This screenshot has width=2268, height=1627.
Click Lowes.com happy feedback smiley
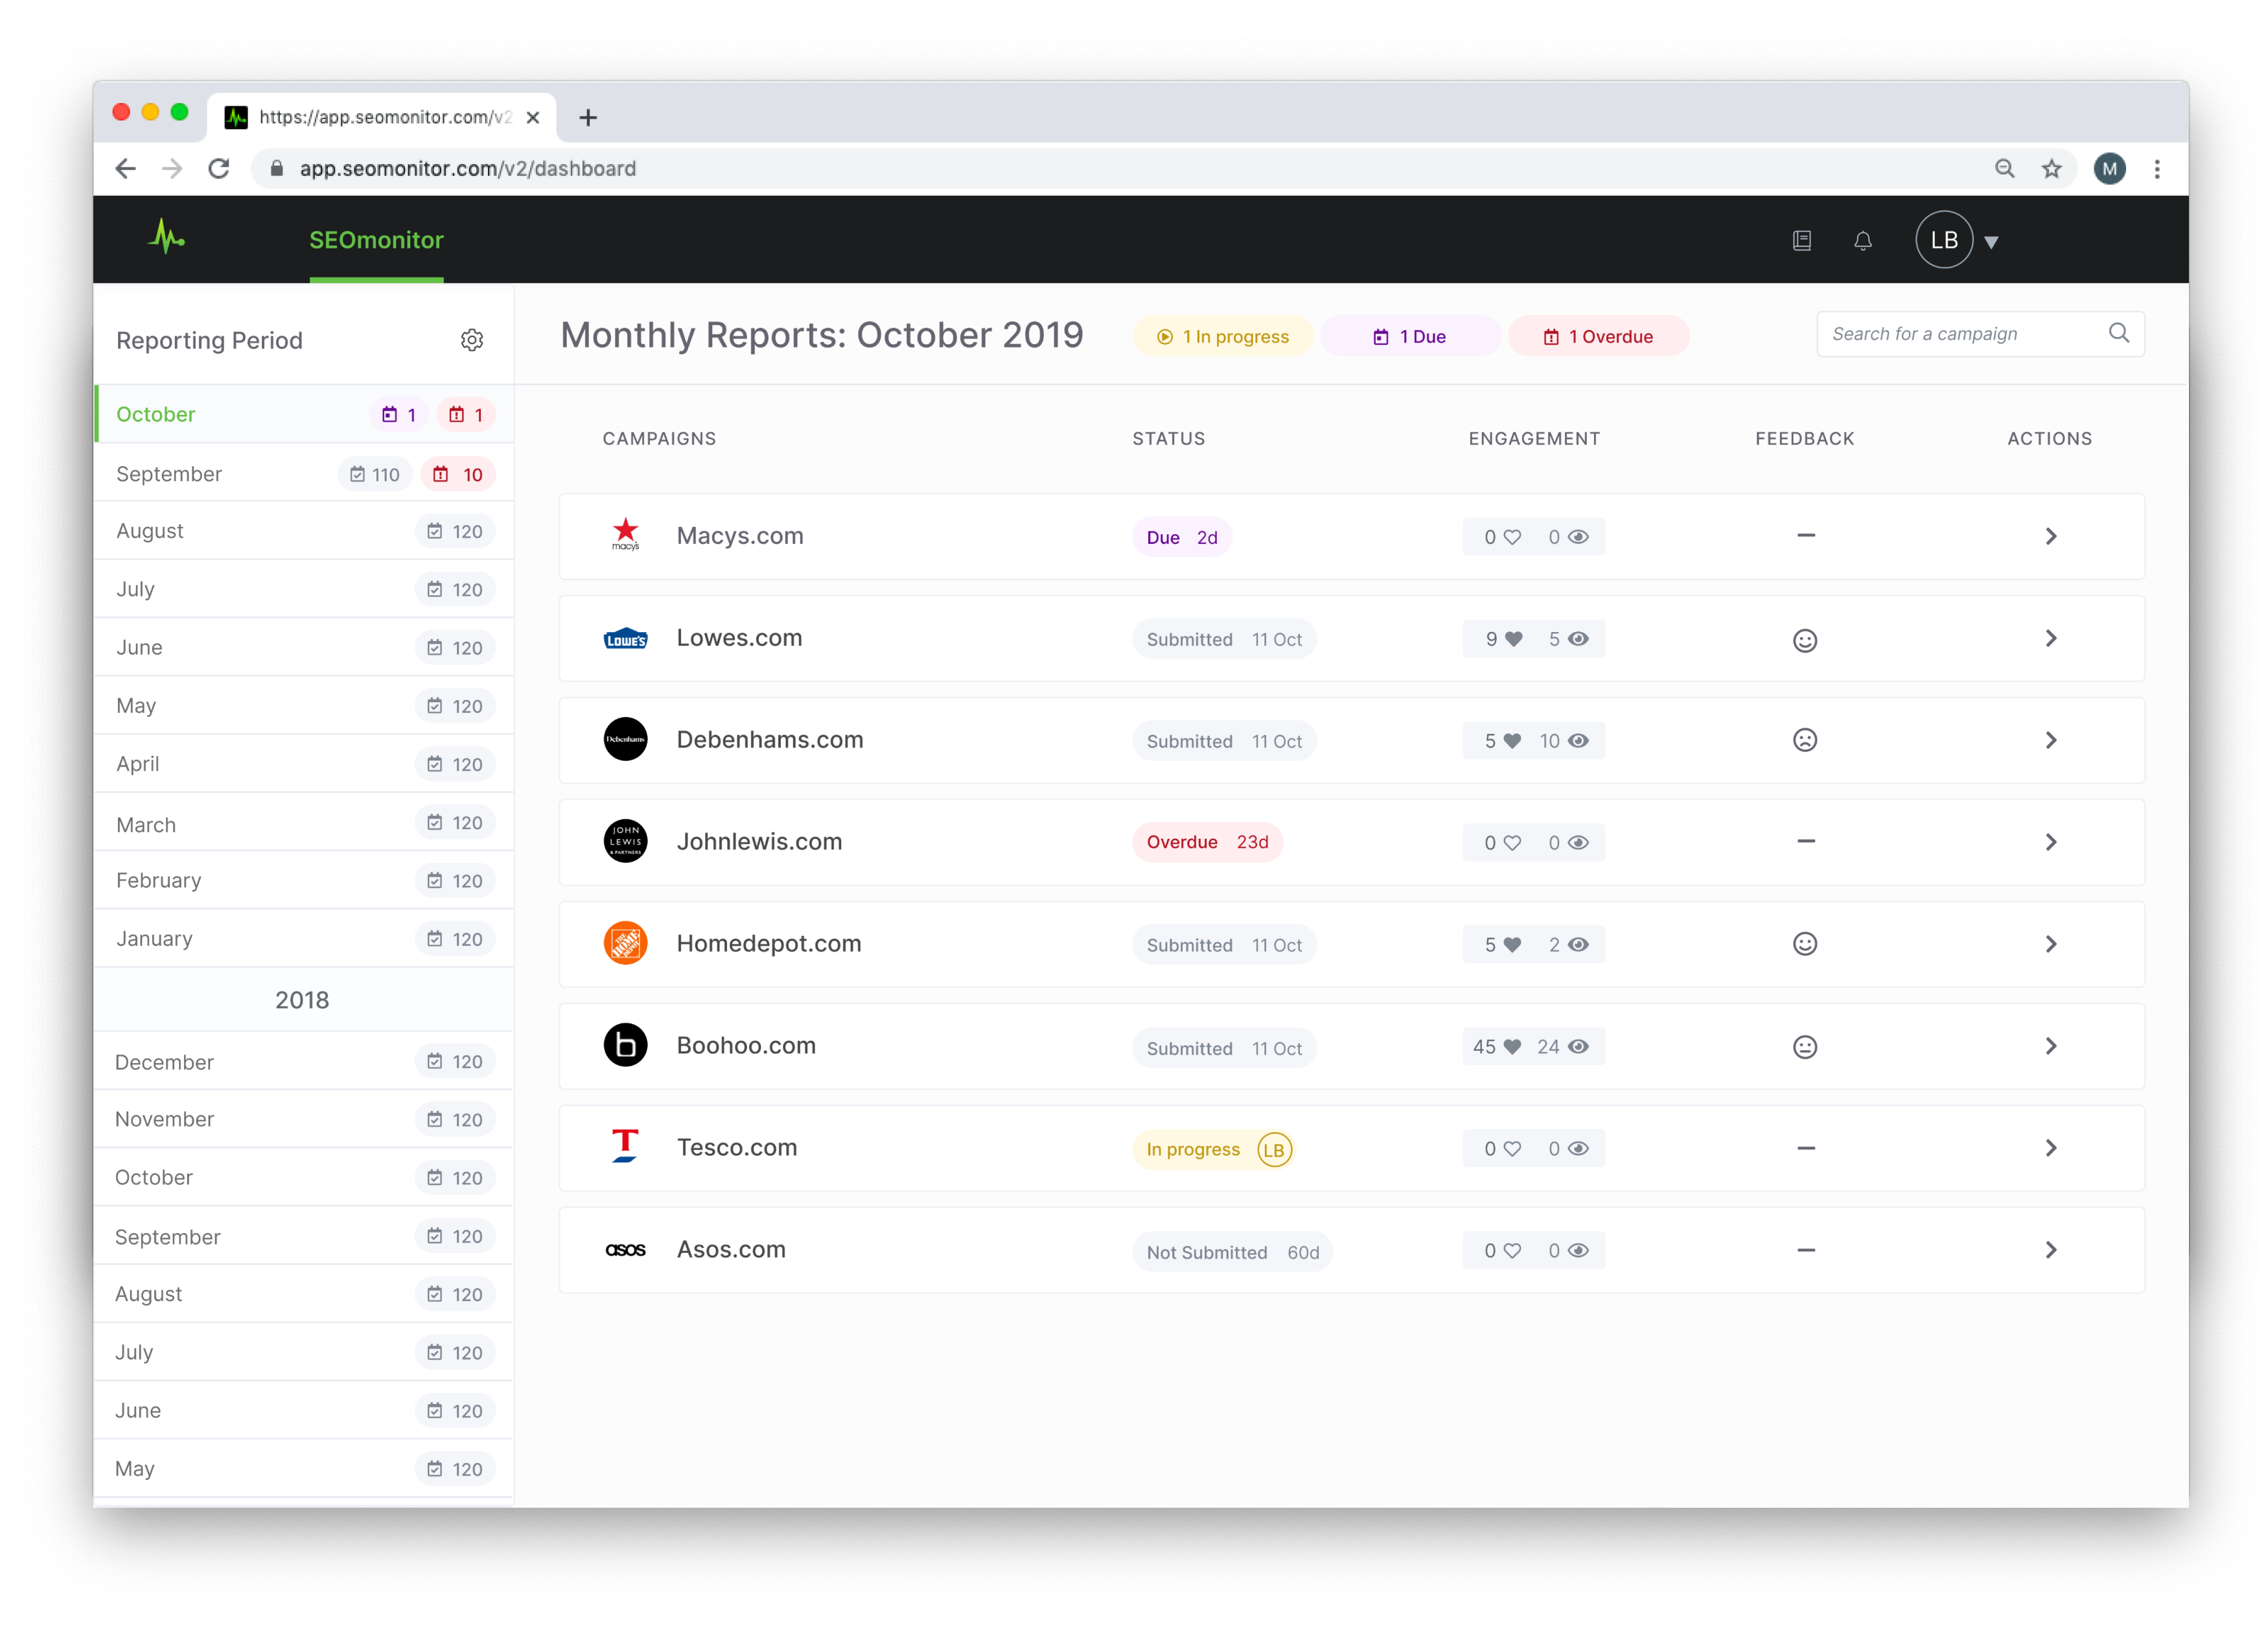[x=1805, y=640]
